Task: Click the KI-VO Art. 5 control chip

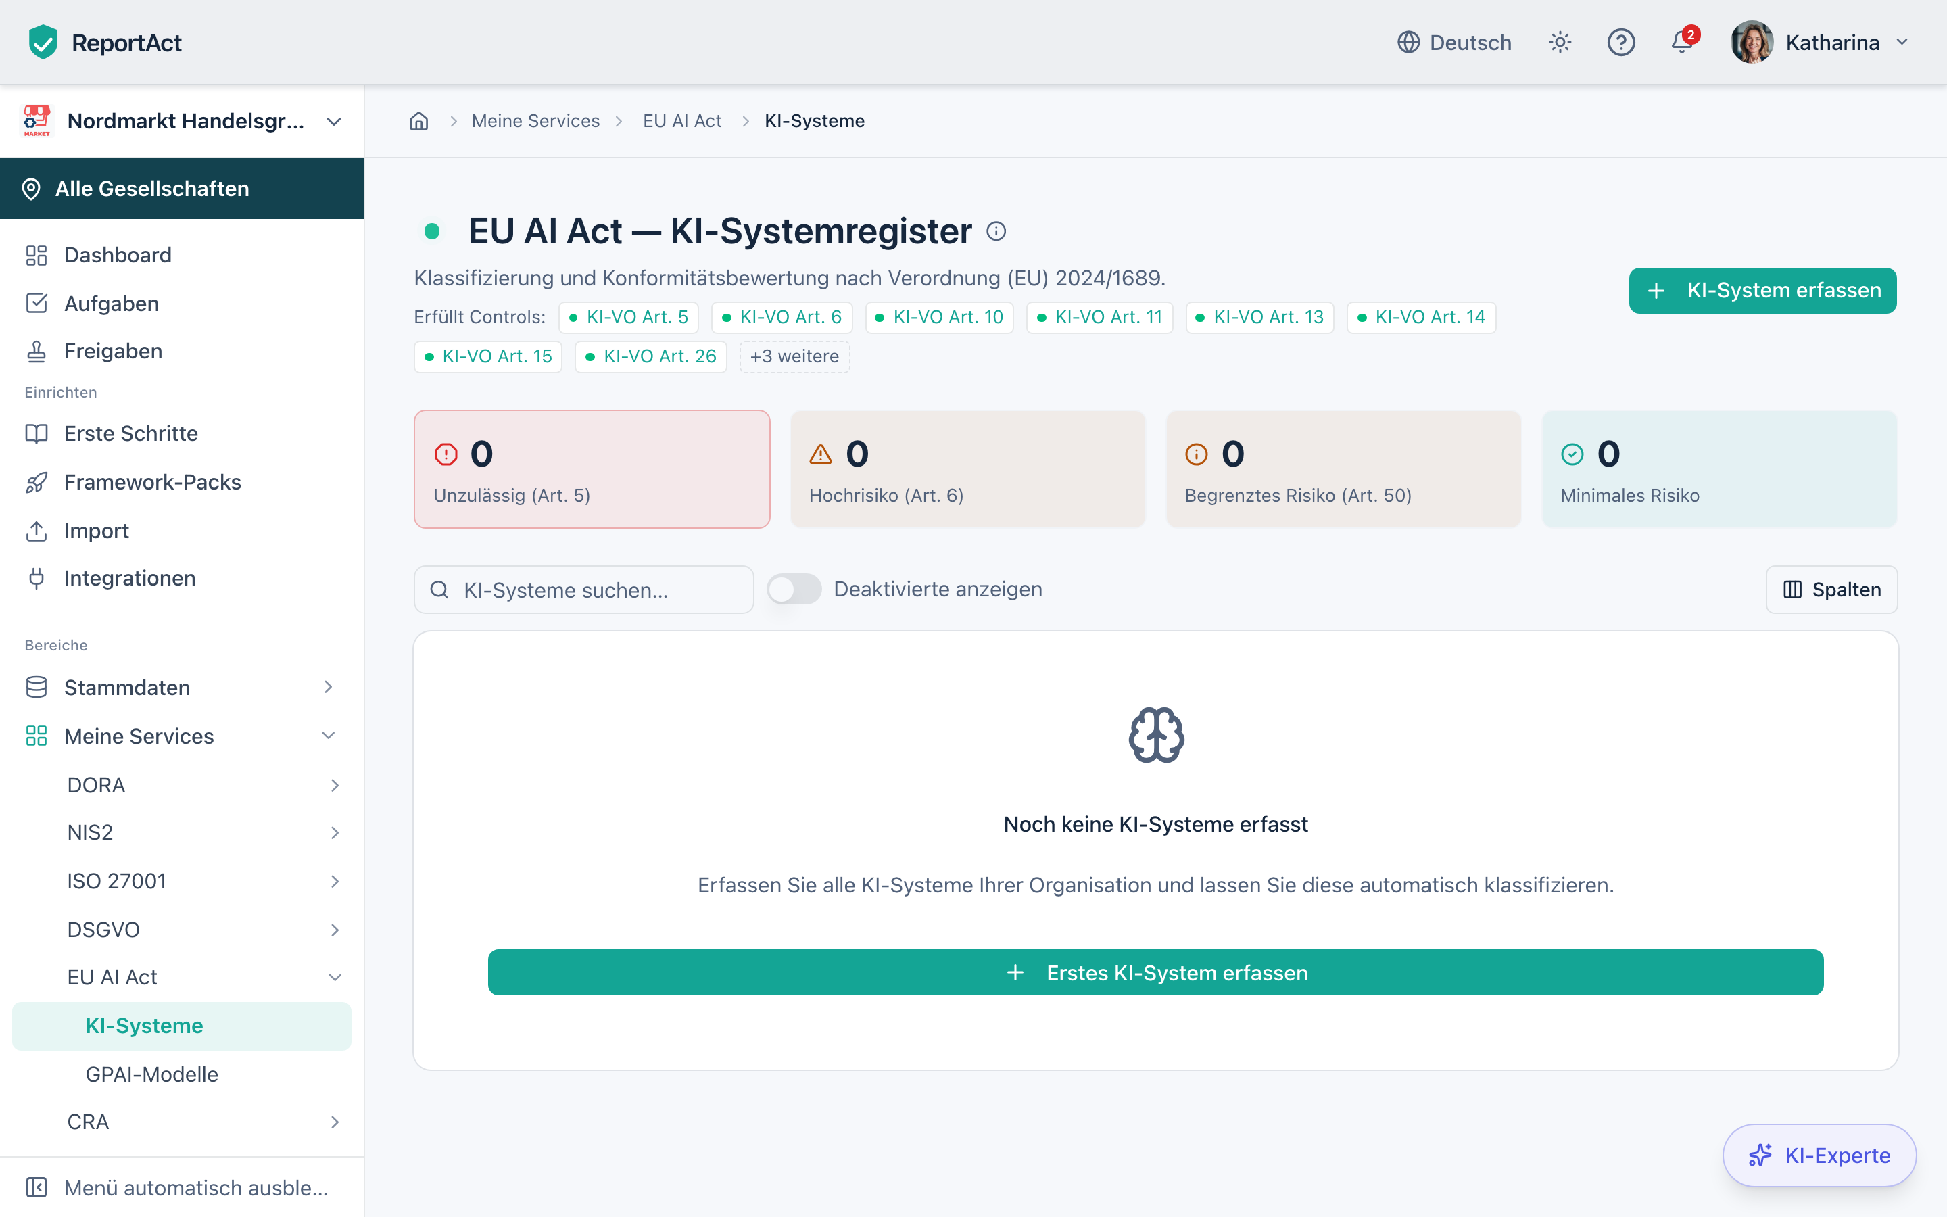Action: 628,317
